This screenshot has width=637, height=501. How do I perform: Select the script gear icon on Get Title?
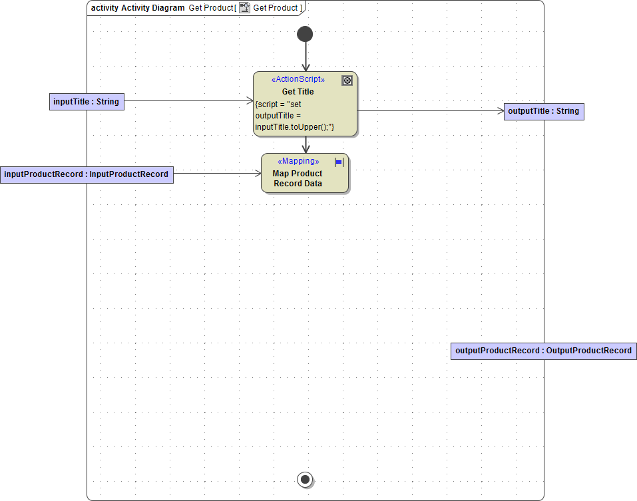click(347, 80)
